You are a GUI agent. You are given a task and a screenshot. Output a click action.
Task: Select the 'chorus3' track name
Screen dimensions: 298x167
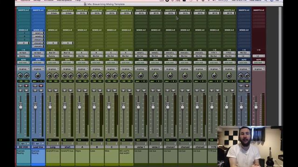coord(200,147)
